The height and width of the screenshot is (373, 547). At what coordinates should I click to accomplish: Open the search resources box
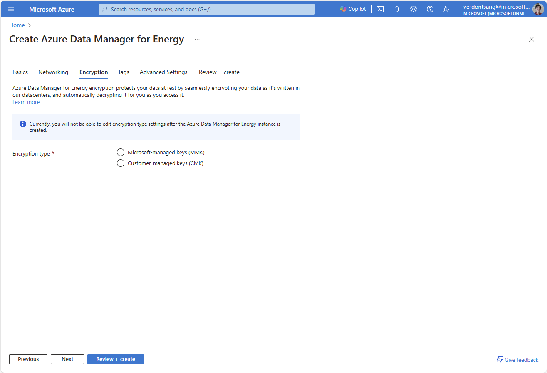pos(206,9)
